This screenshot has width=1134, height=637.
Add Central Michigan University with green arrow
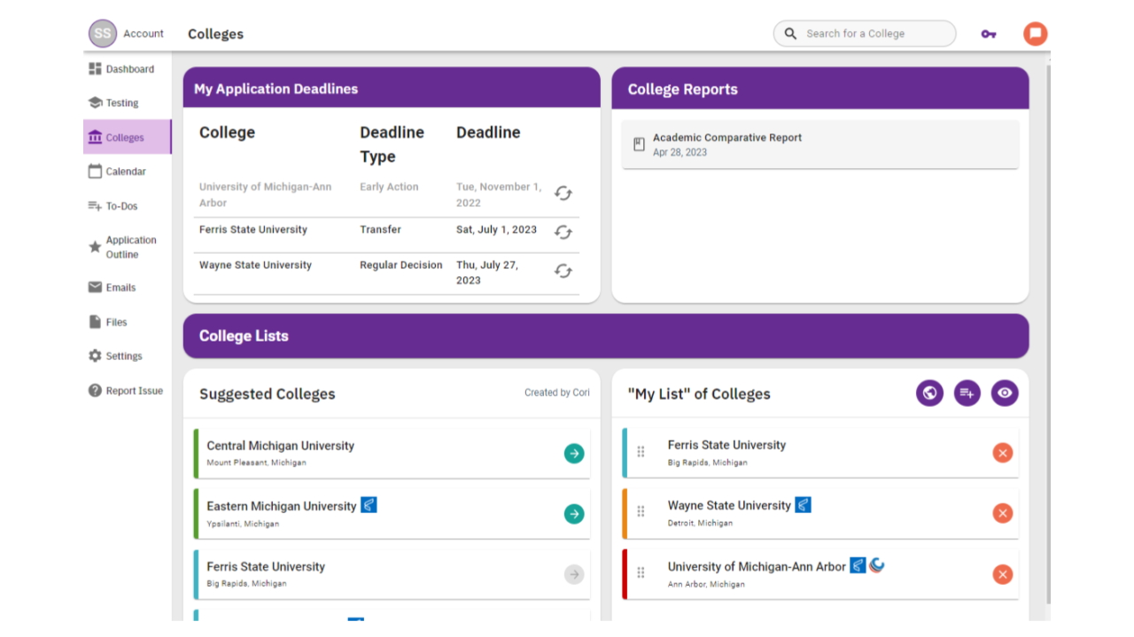coord(574,454)
